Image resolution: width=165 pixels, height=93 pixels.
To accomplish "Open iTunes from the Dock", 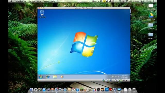I will coord(77,90).
